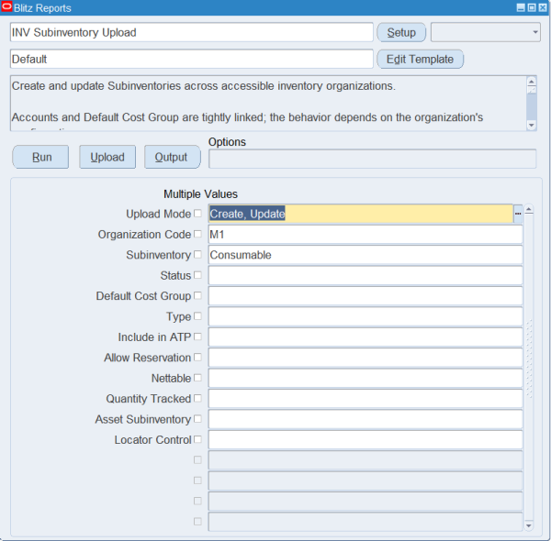The image size is (551, 541).
Task: Click the description text about Subinventories
Action: (x=204, y=86)
